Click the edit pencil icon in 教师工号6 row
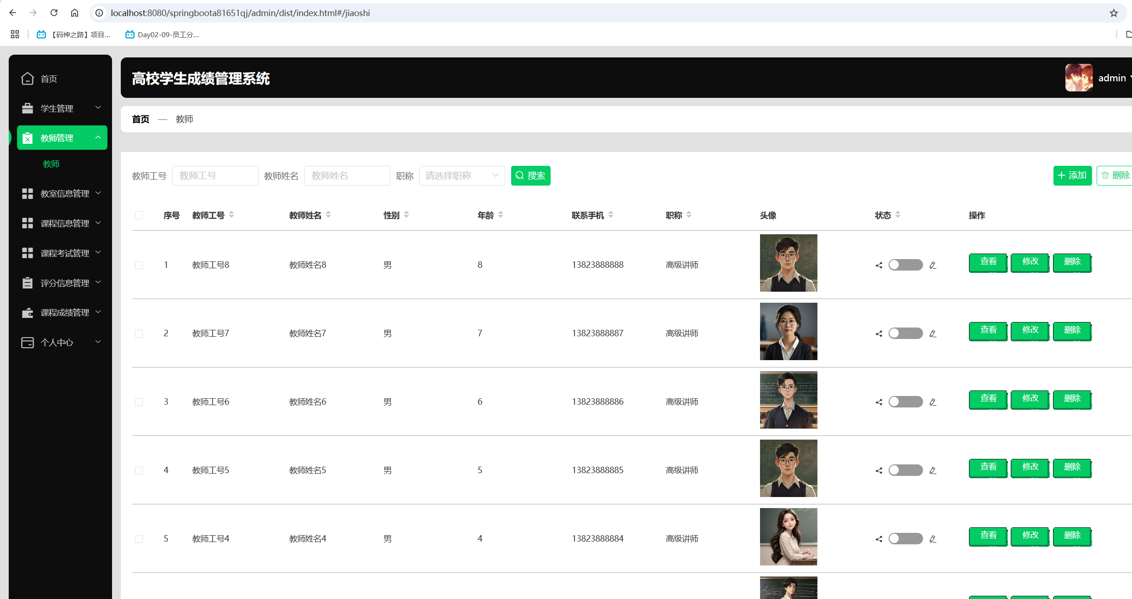This screenshot has width=1132, height=599. (933, 402)
